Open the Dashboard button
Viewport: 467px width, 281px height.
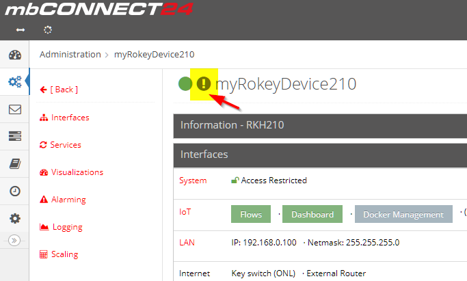pyautogui.click(x=312, y=214)
